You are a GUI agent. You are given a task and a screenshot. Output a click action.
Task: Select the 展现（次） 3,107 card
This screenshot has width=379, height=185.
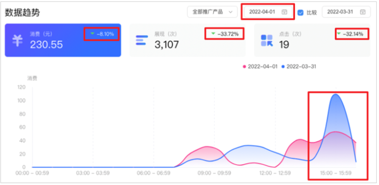click(x=188, y=40)
